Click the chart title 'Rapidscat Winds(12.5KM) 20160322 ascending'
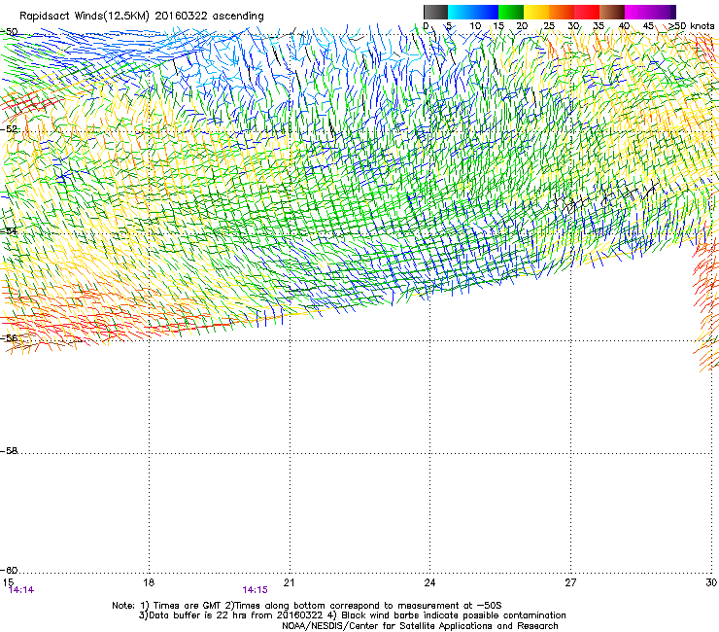The image size is (719, 632). point(141,17)
